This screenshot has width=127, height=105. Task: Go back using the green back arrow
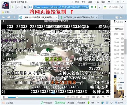13,7
